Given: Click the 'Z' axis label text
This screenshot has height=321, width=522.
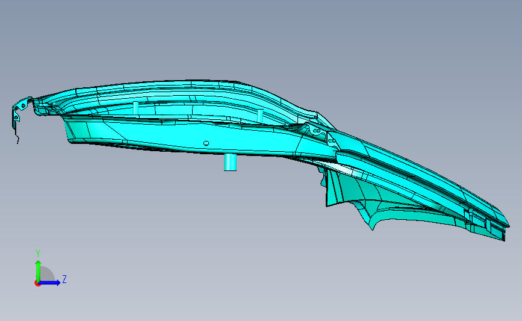Looking at the screenshot, I should click(x=64, y=279).
